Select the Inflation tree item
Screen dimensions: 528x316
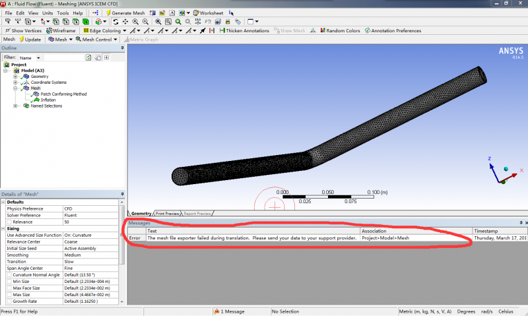[48, 100]
